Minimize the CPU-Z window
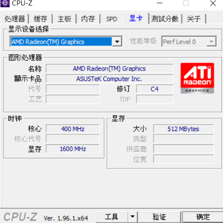This screenshot has height=223, width=223. [x=160, y=3]
